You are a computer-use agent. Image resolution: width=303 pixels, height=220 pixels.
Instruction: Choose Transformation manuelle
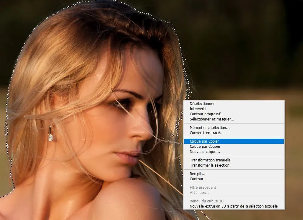pos(210,160)
